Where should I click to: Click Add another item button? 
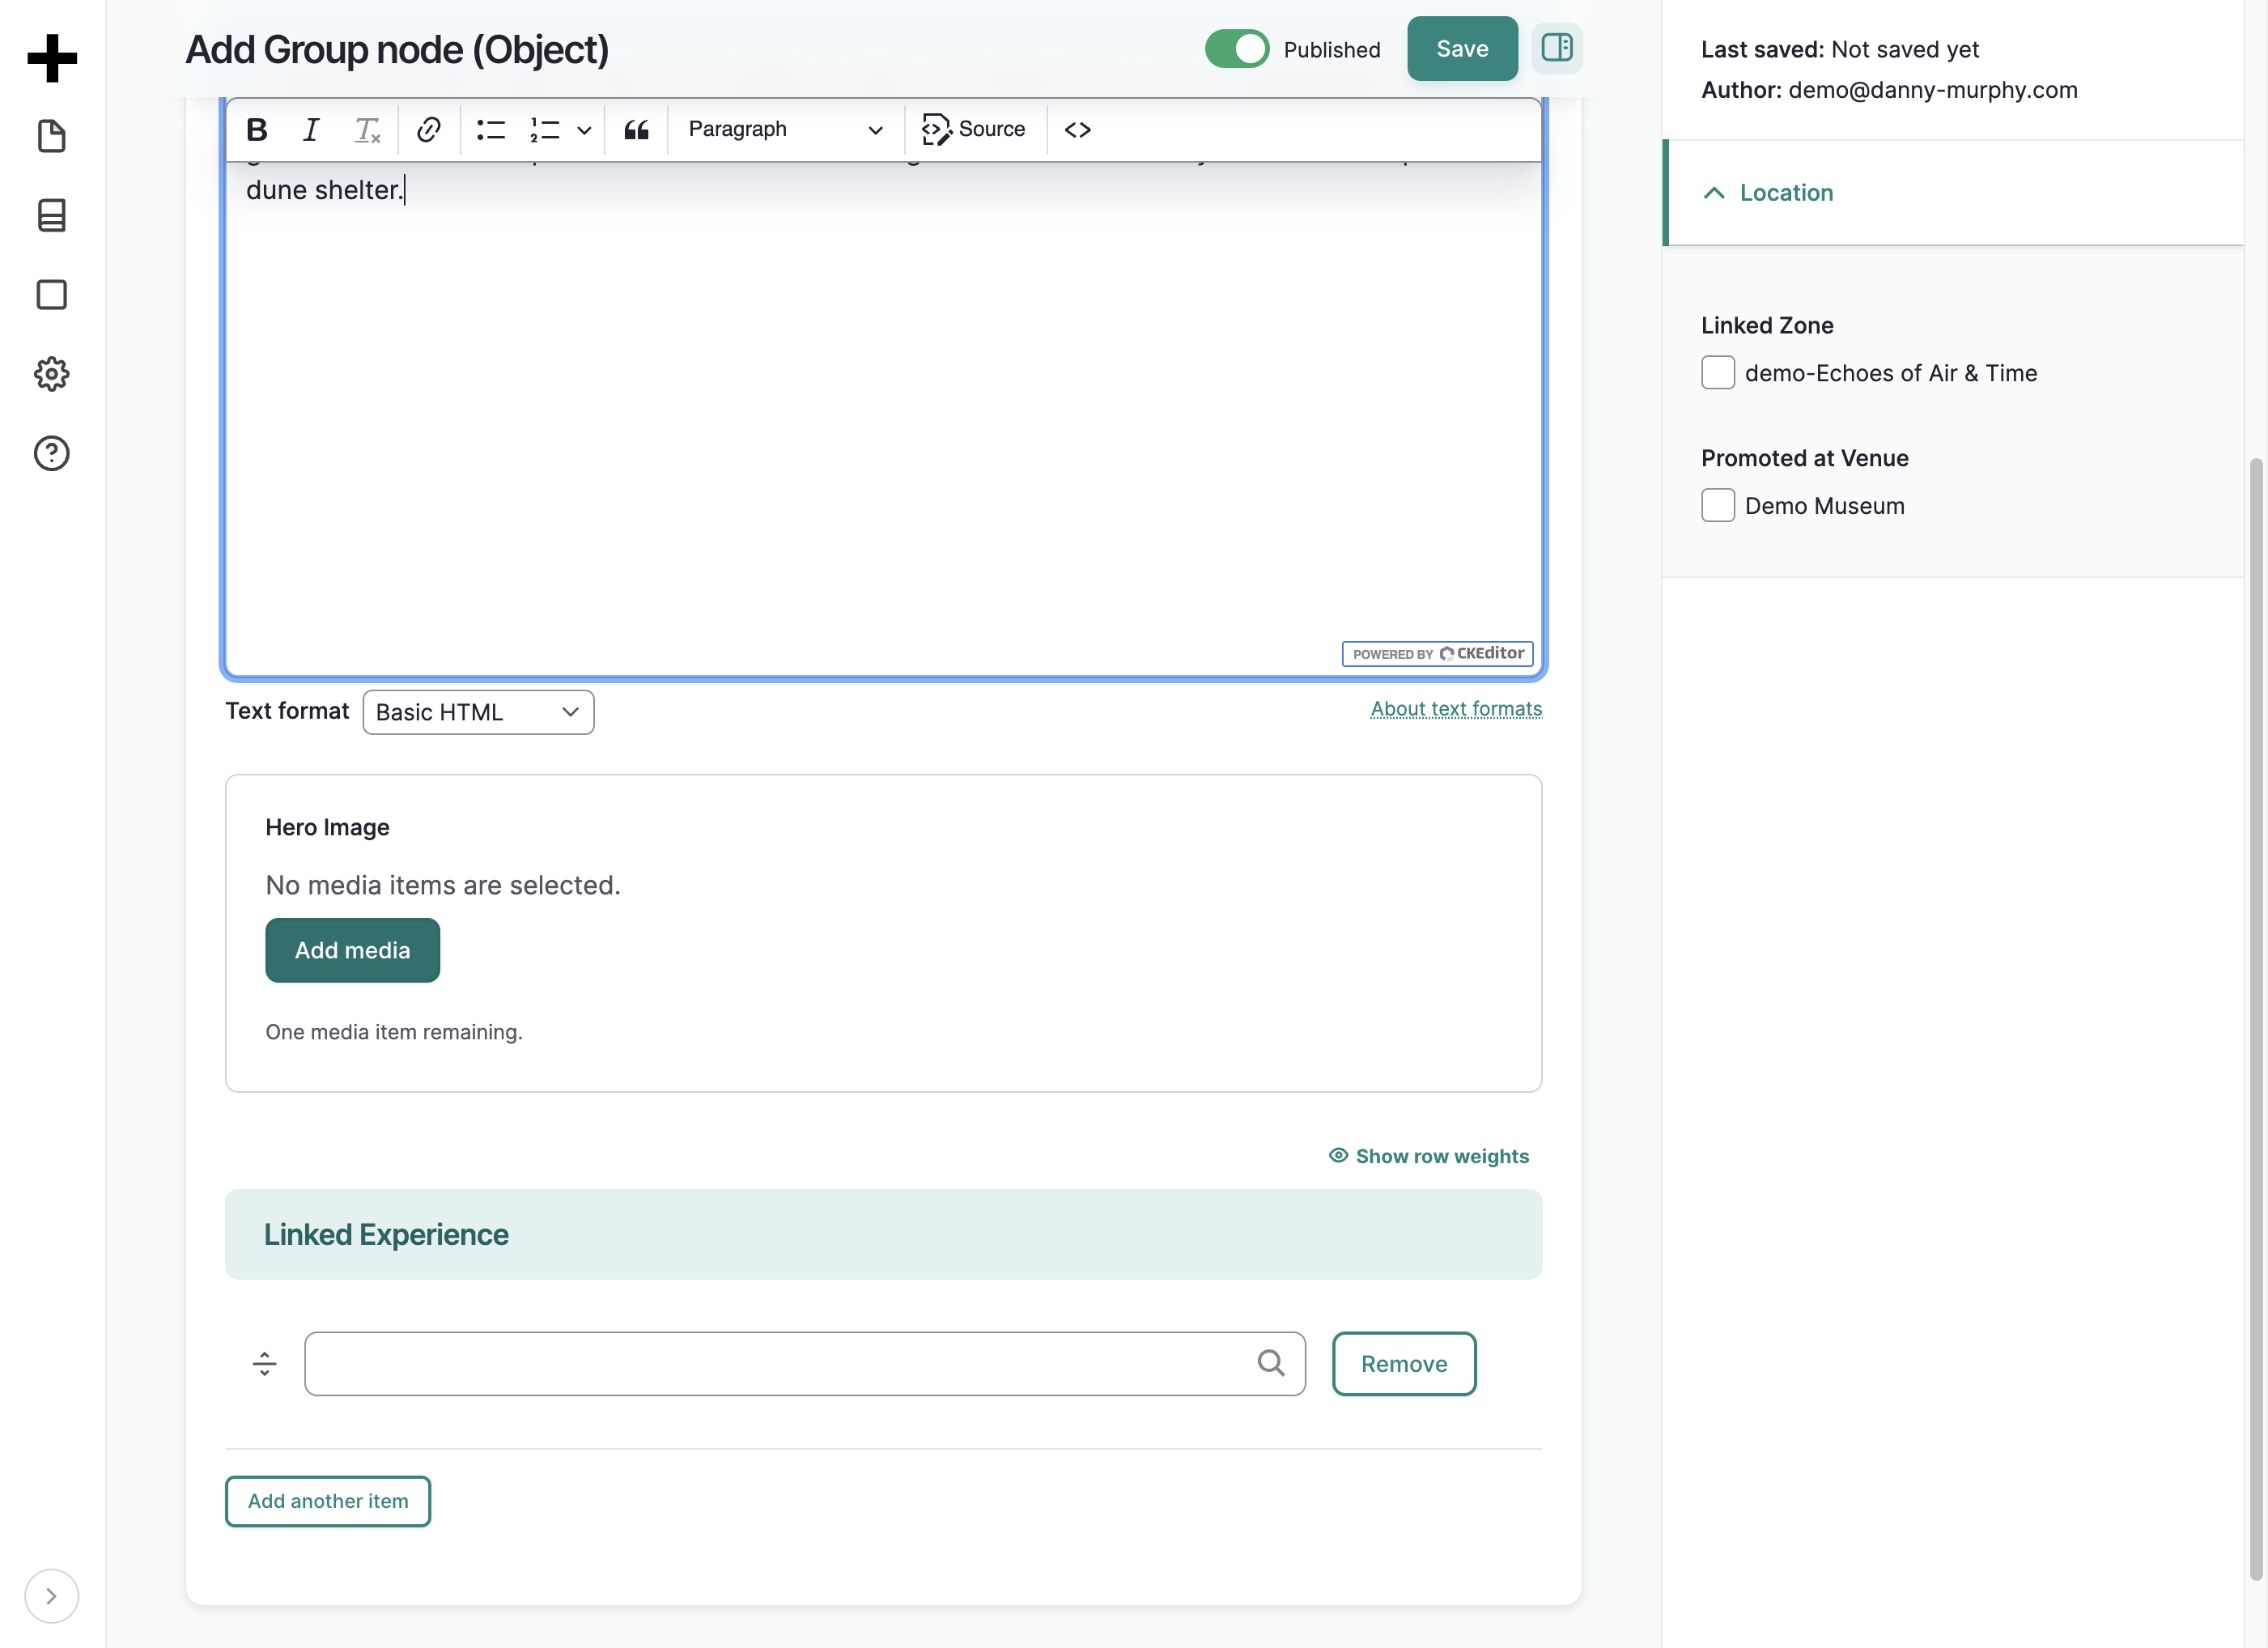[328, 1501]
